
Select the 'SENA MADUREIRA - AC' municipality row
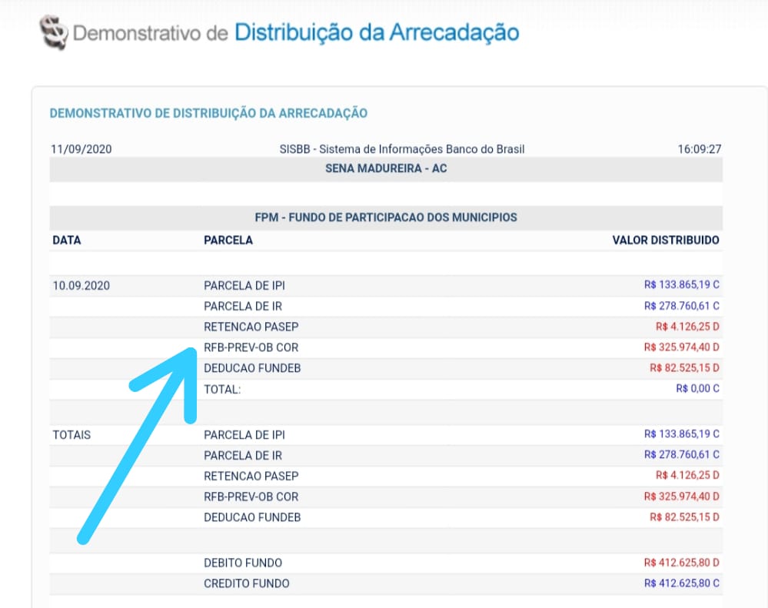[386, 168]
